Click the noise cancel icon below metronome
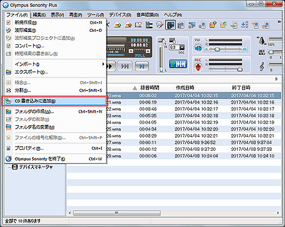285x227 pixels. pos(262,52)
